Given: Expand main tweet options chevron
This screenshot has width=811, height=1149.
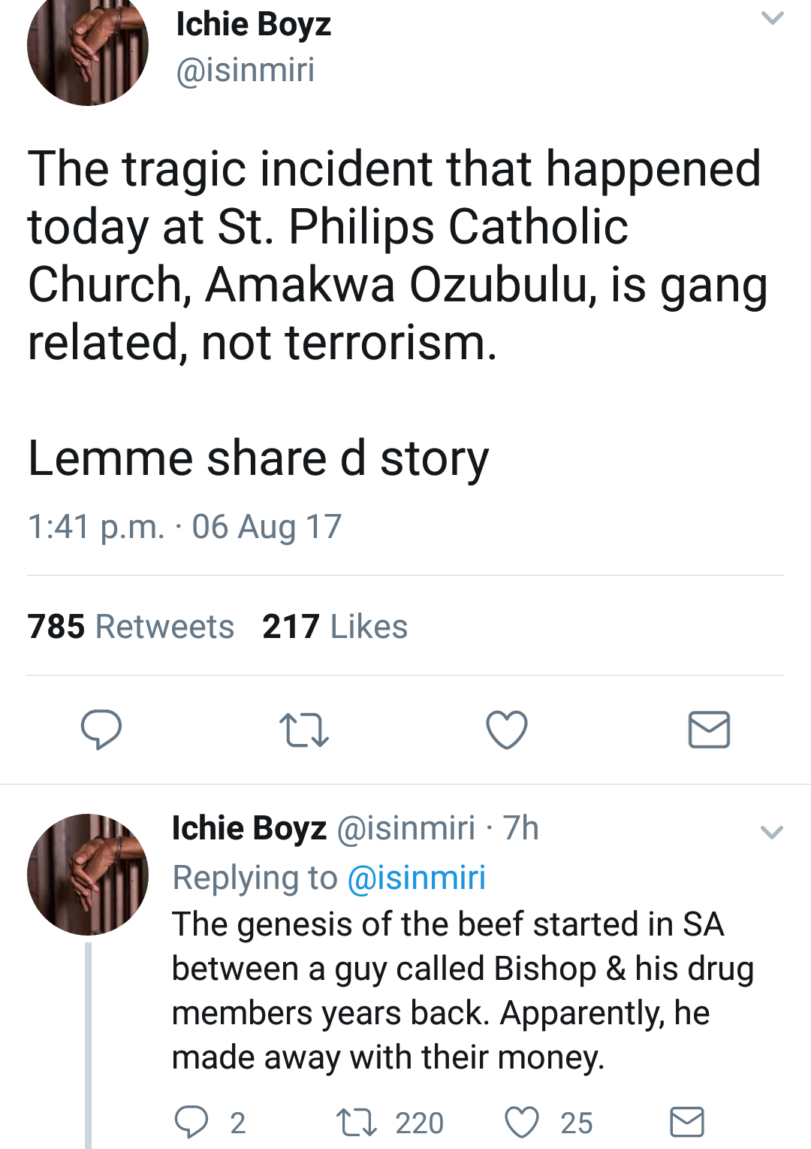Looking at the screenshot, I should [x=772, y=18].
